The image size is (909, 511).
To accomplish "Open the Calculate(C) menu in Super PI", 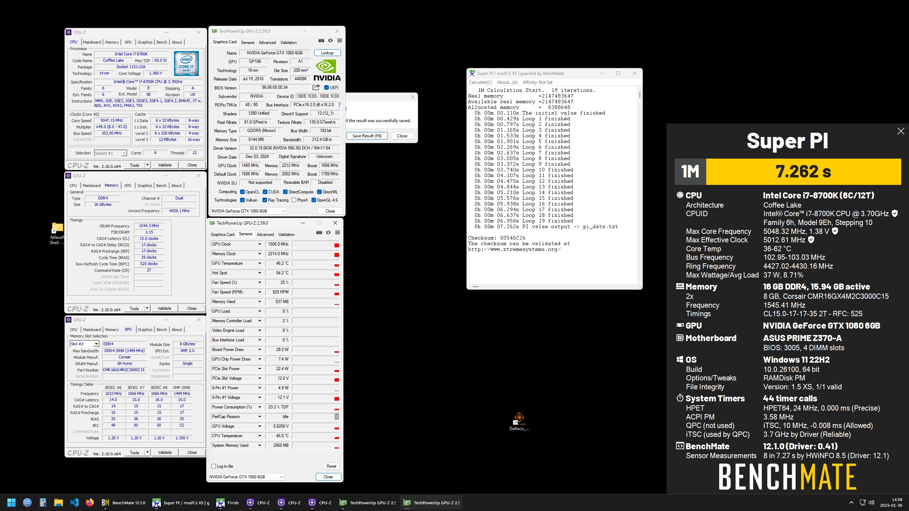I will point(480,82).
